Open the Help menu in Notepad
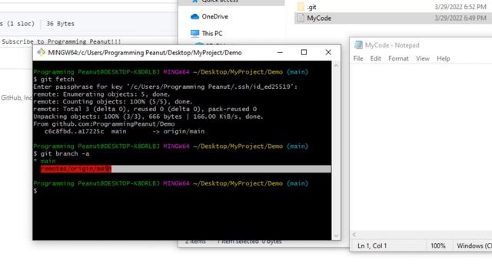This screenshot has width=492, height=276. click(x=444, y=58)
